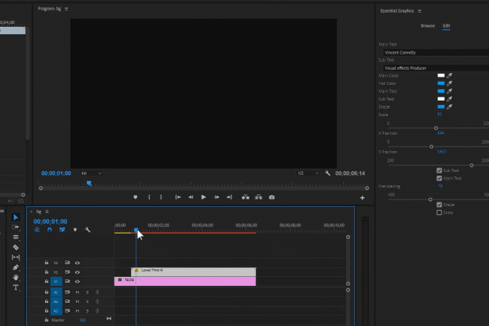Go to Out point
489x326 pixels.
[229, 197]
